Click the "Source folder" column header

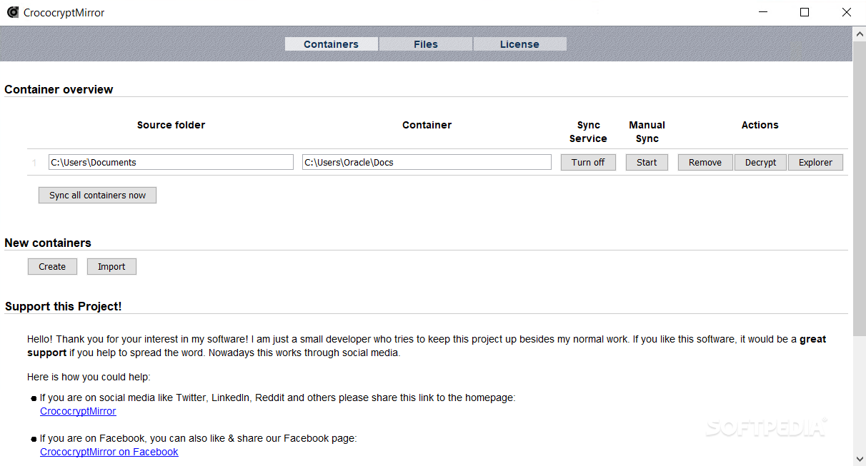[x=171, y=125]
